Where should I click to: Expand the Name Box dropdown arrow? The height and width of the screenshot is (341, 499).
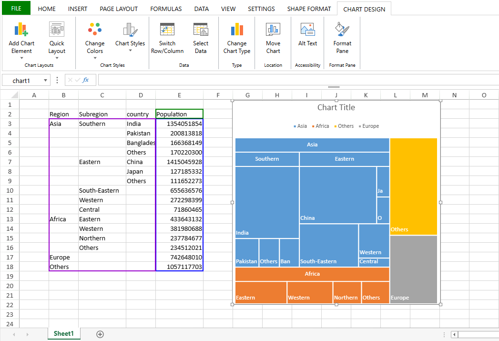point(45,80)
